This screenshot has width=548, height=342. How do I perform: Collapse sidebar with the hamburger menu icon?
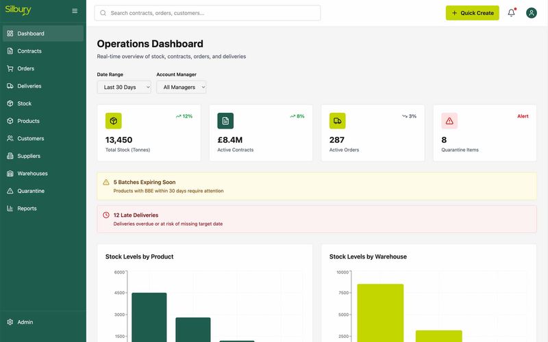(75, 11)
